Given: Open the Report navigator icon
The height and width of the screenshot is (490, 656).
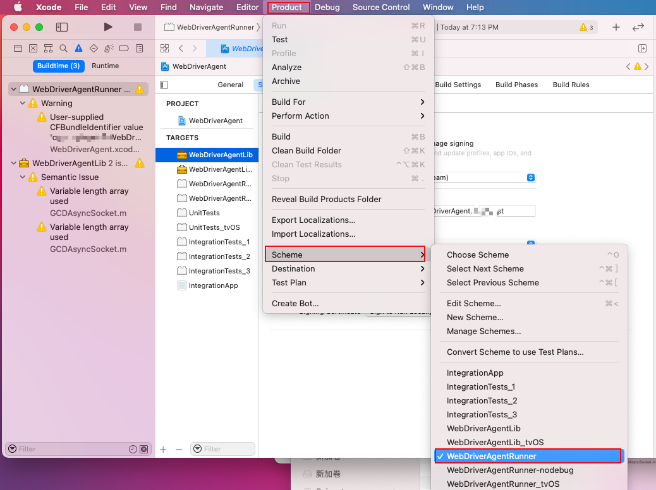Looking at the screenshot, I should (139, 49).
